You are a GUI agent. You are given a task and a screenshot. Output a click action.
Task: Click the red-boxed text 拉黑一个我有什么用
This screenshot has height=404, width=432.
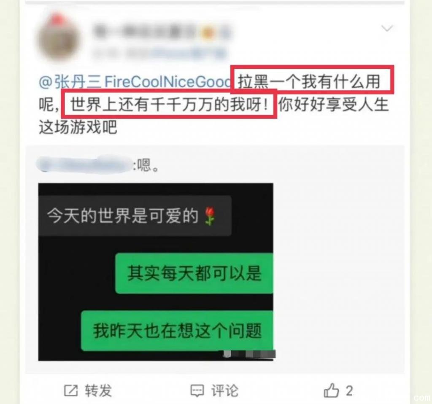309,82
